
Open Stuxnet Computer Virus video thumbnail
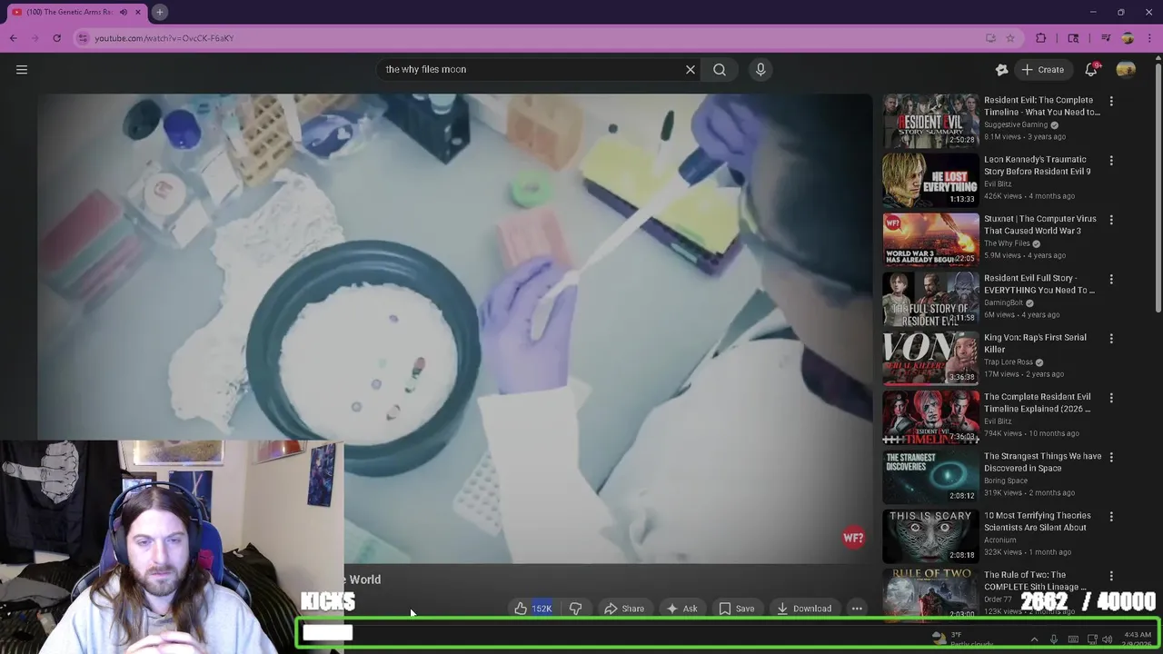tap(930, 239)
